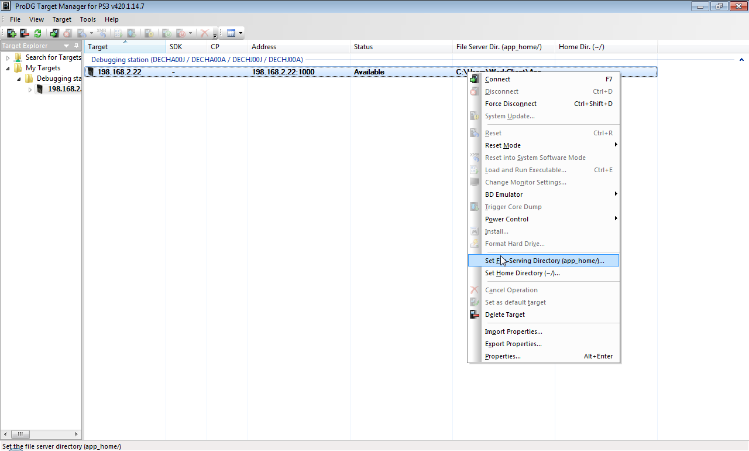Select the Debugging station folder in the tree
This screenshot has width=749, height=451.
click(x=59, y=78)
